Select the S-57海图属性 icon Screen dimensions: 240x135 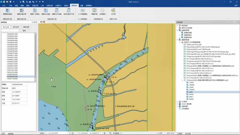82,11
